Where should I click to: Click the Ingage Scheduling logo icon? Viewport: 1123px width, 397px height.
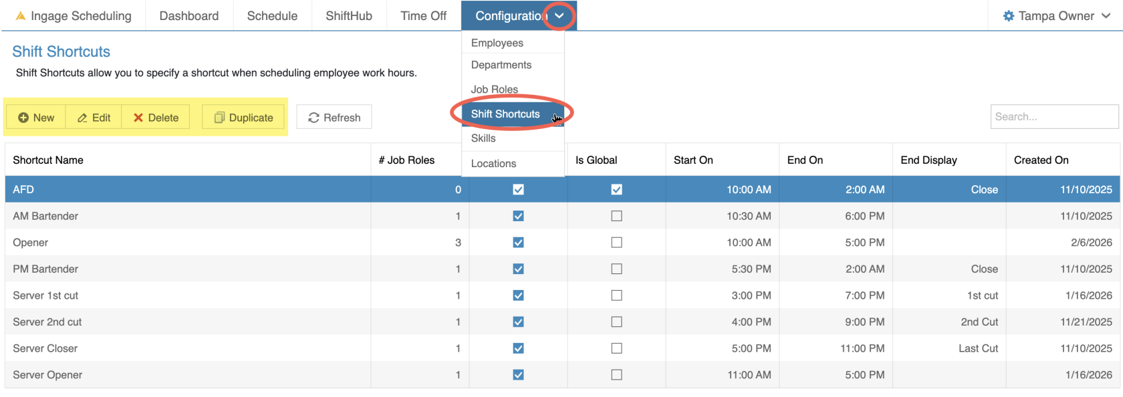[x=21, y=16]
